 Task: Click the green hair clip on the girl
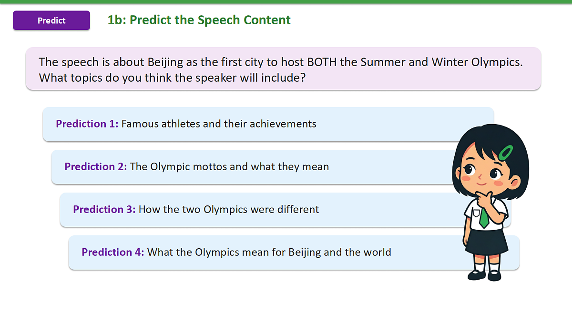[x=506, y=152]
